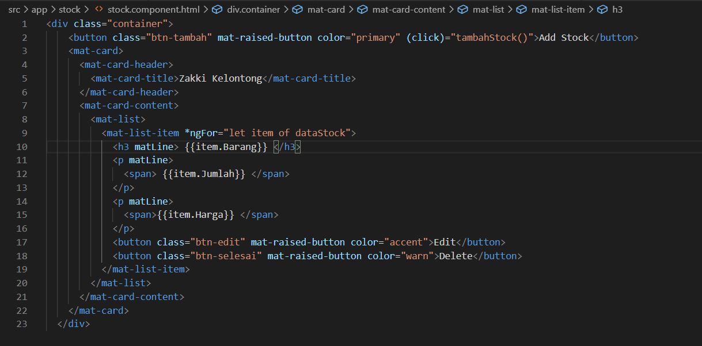Open the src breadcrumb folder
This screenshot has height=346, width=702.
14,9
